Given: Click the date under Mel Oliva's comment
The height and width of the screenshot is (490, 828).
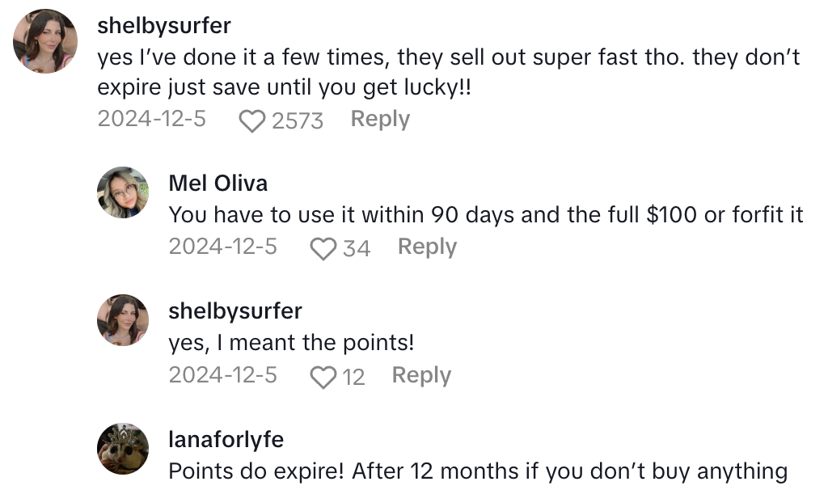Looking at the screenshot, I should 222,247.
